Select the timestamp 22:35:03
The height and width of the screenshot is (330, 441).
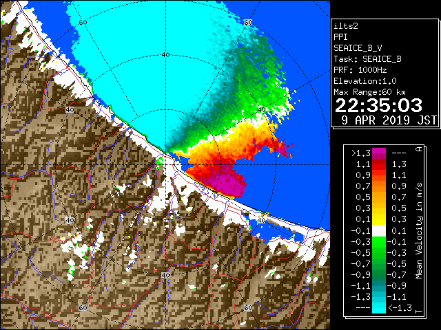coord(378,105)
